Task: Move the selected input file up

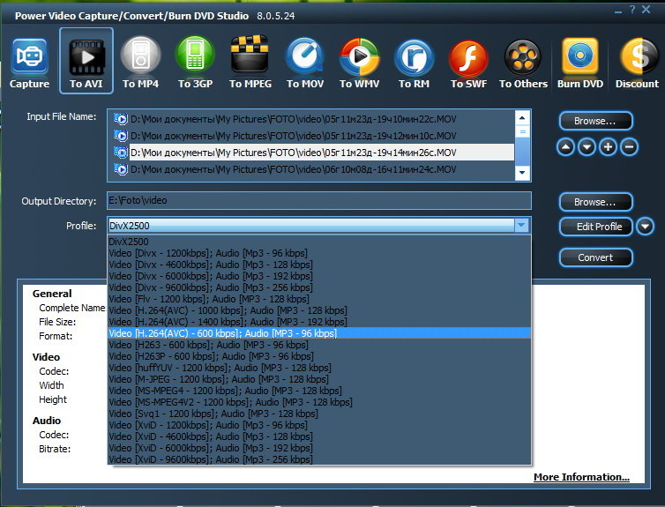Action: pyautogui.click(x=565, y=147)
